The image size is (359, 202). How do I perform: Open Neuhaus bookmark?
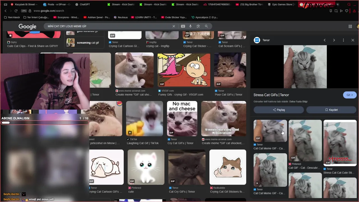(121, 17)
